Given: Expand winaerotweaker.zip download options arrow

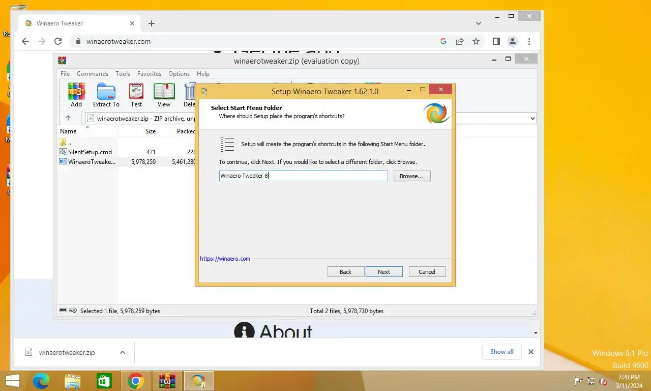Looking at the screenshot, I should point(123,352).
